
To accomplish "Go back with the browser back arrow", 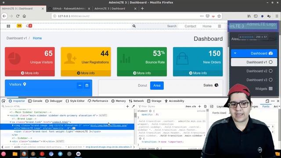I will click(4, 16).
